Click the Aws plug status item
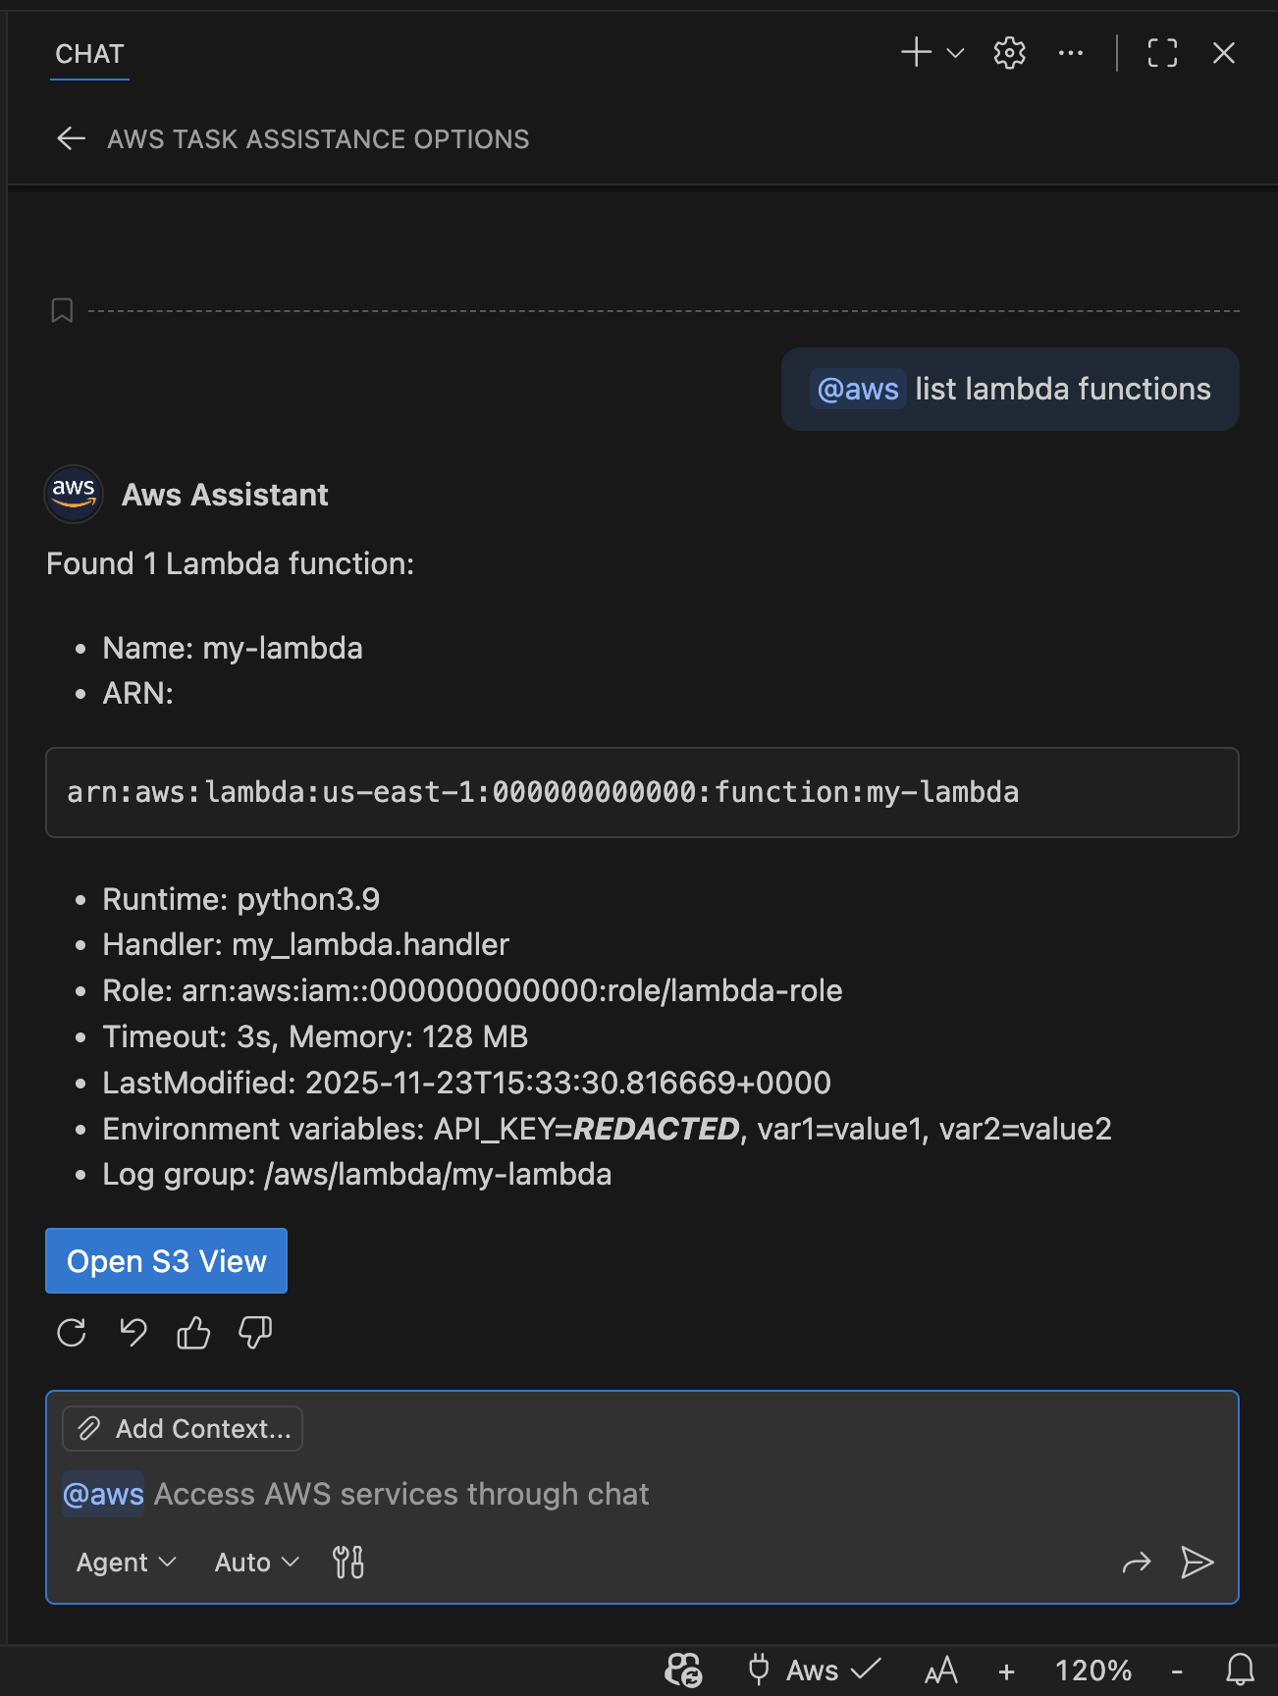The image size is (1278, 1696). (x=814, y=1669)
